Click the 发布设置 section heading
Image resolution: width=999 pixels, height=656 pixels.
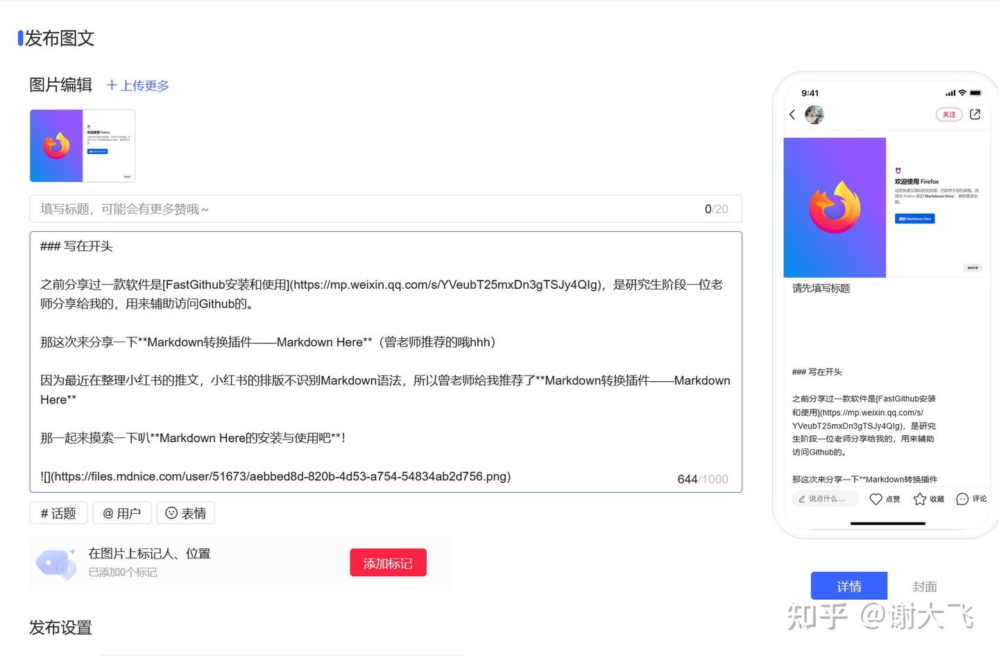click(x=60, y=628)
